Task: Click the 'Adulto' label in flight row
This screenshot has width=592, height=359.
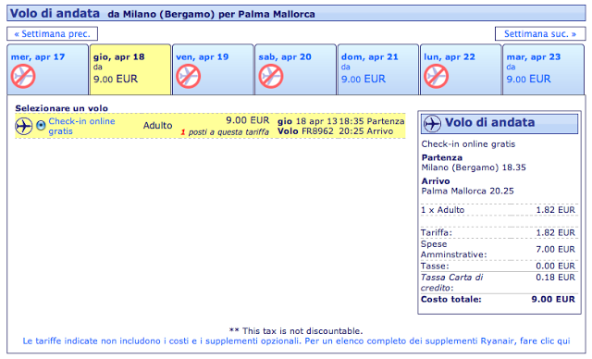Action: pos(158,126)
